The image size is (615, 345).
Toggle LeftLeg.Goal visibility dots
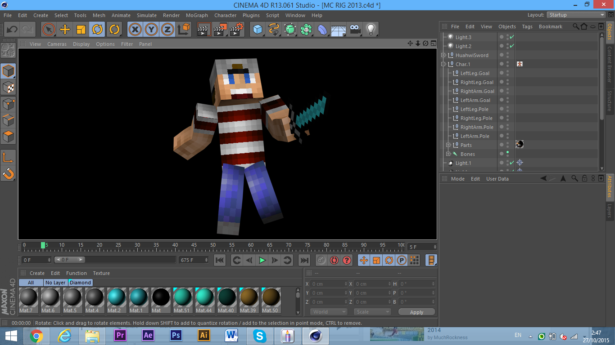coord(508,73)
